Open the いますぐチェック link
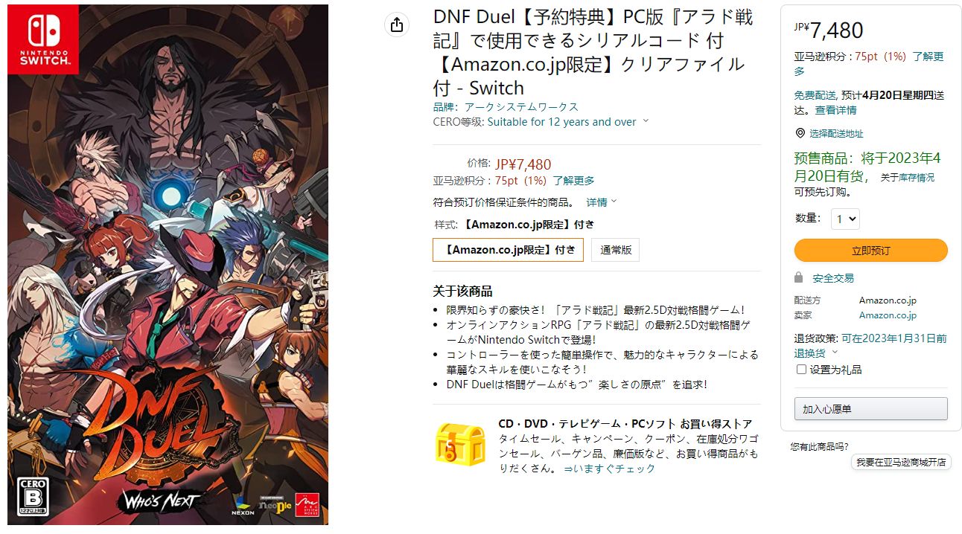 coord(610,469)
